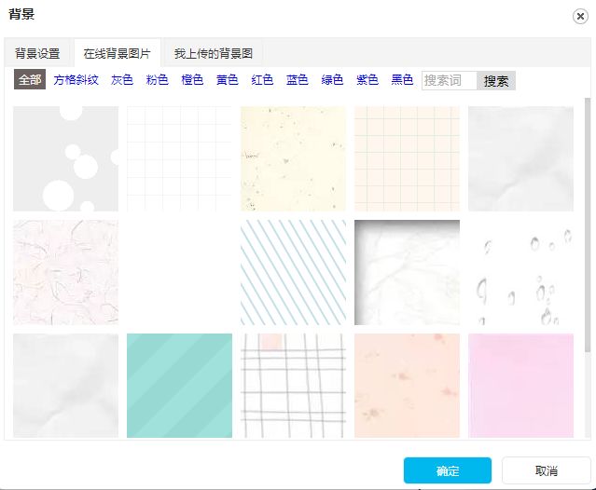Choose the blue diagonal stripes background

tap(293, 273)
